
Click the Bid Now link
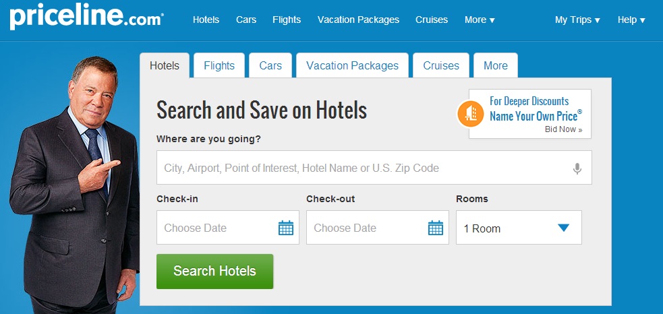tap(563, 130)
